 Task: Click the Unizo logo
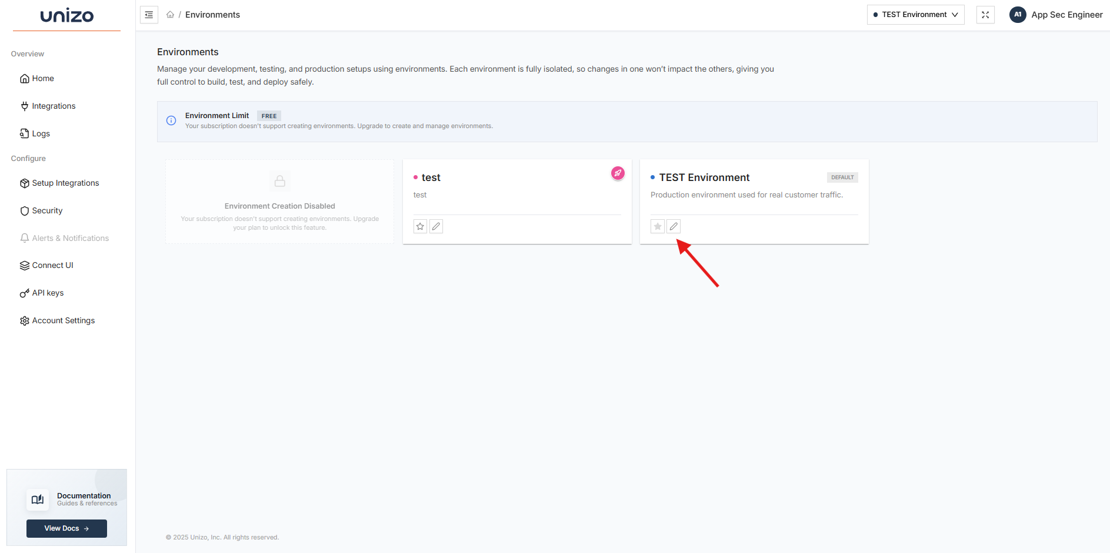tap(66, 16)
